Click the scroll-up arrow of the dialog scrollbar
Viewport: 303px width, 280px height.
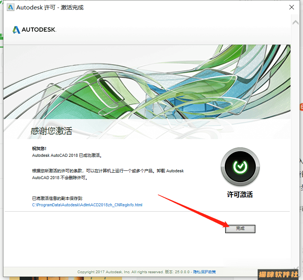tap(295, 22)
